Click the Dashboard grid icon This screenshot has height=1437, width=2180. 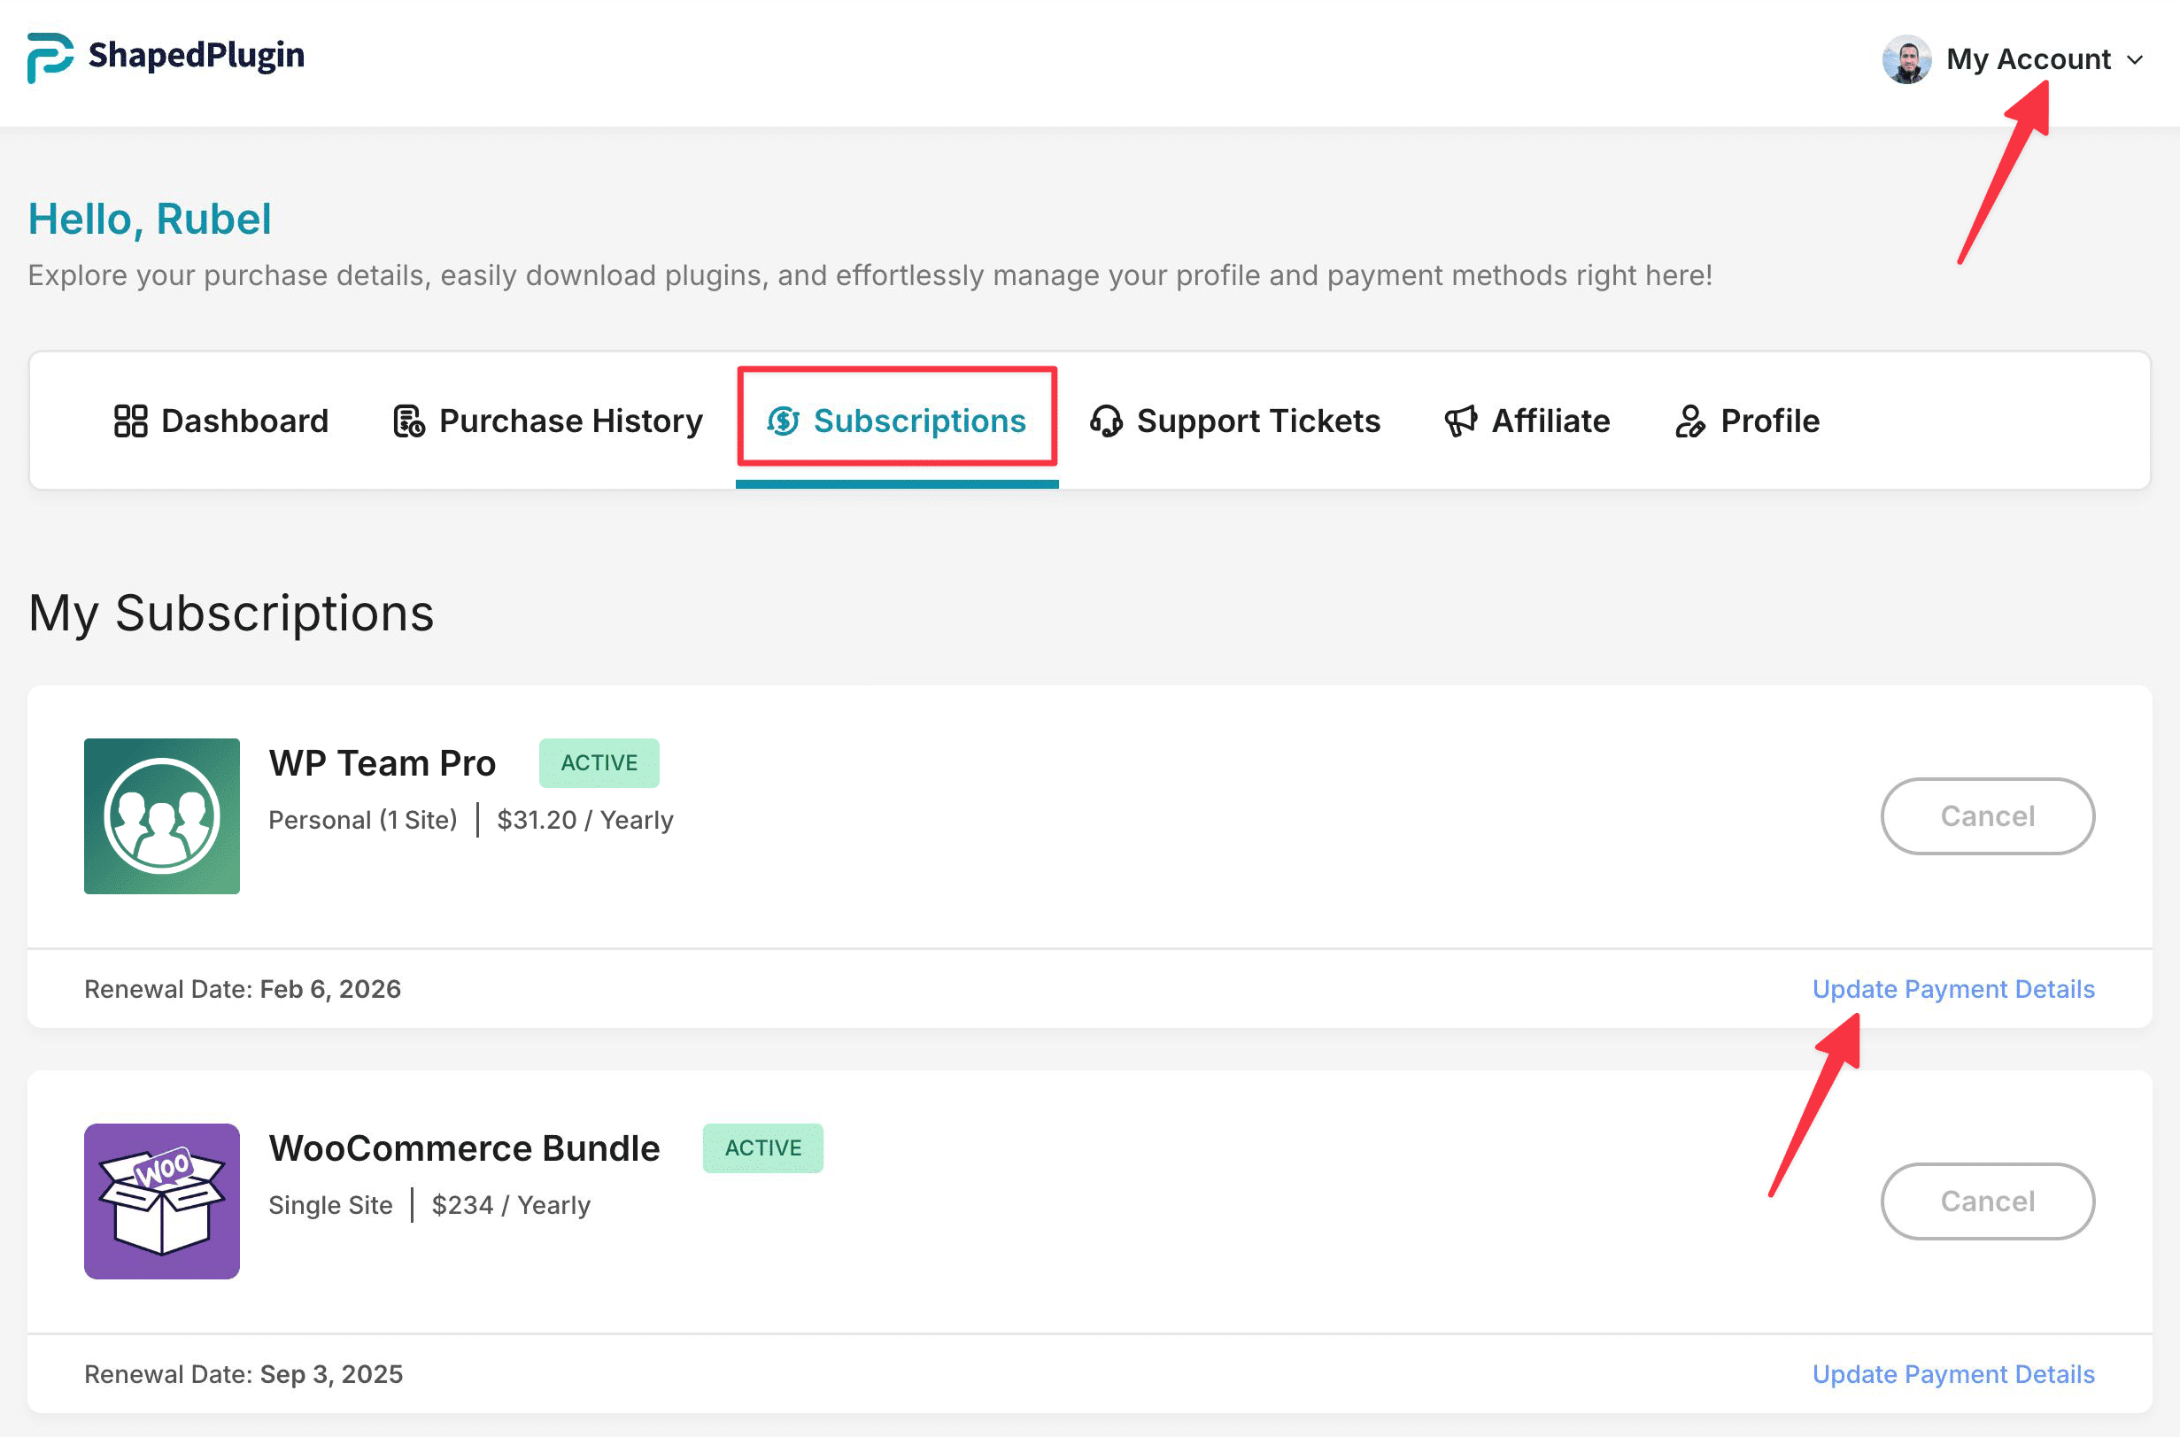point(130,421)
